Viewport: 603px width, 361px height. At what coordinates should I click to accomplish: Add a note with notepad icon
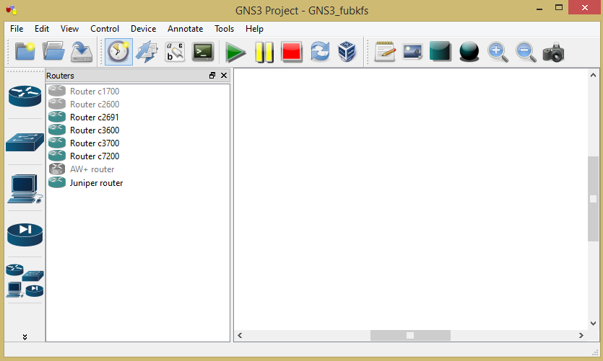coord(385,52)
